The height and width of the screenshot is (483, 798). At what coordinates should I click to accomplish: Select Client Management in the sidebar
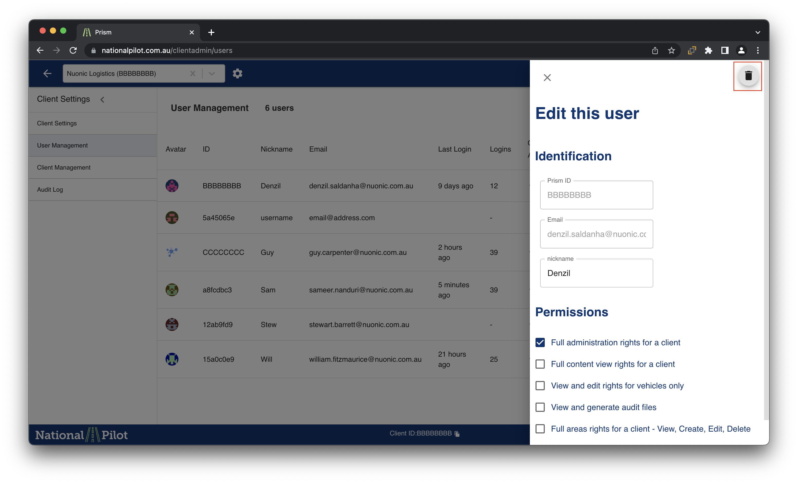click(64, 168)
